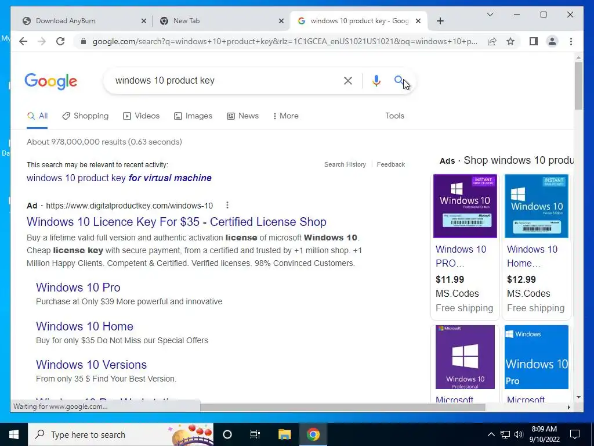Click the horizontal scrollbar's right arrow
This screenshot has height=446, width=594.
tap(568, 407)
